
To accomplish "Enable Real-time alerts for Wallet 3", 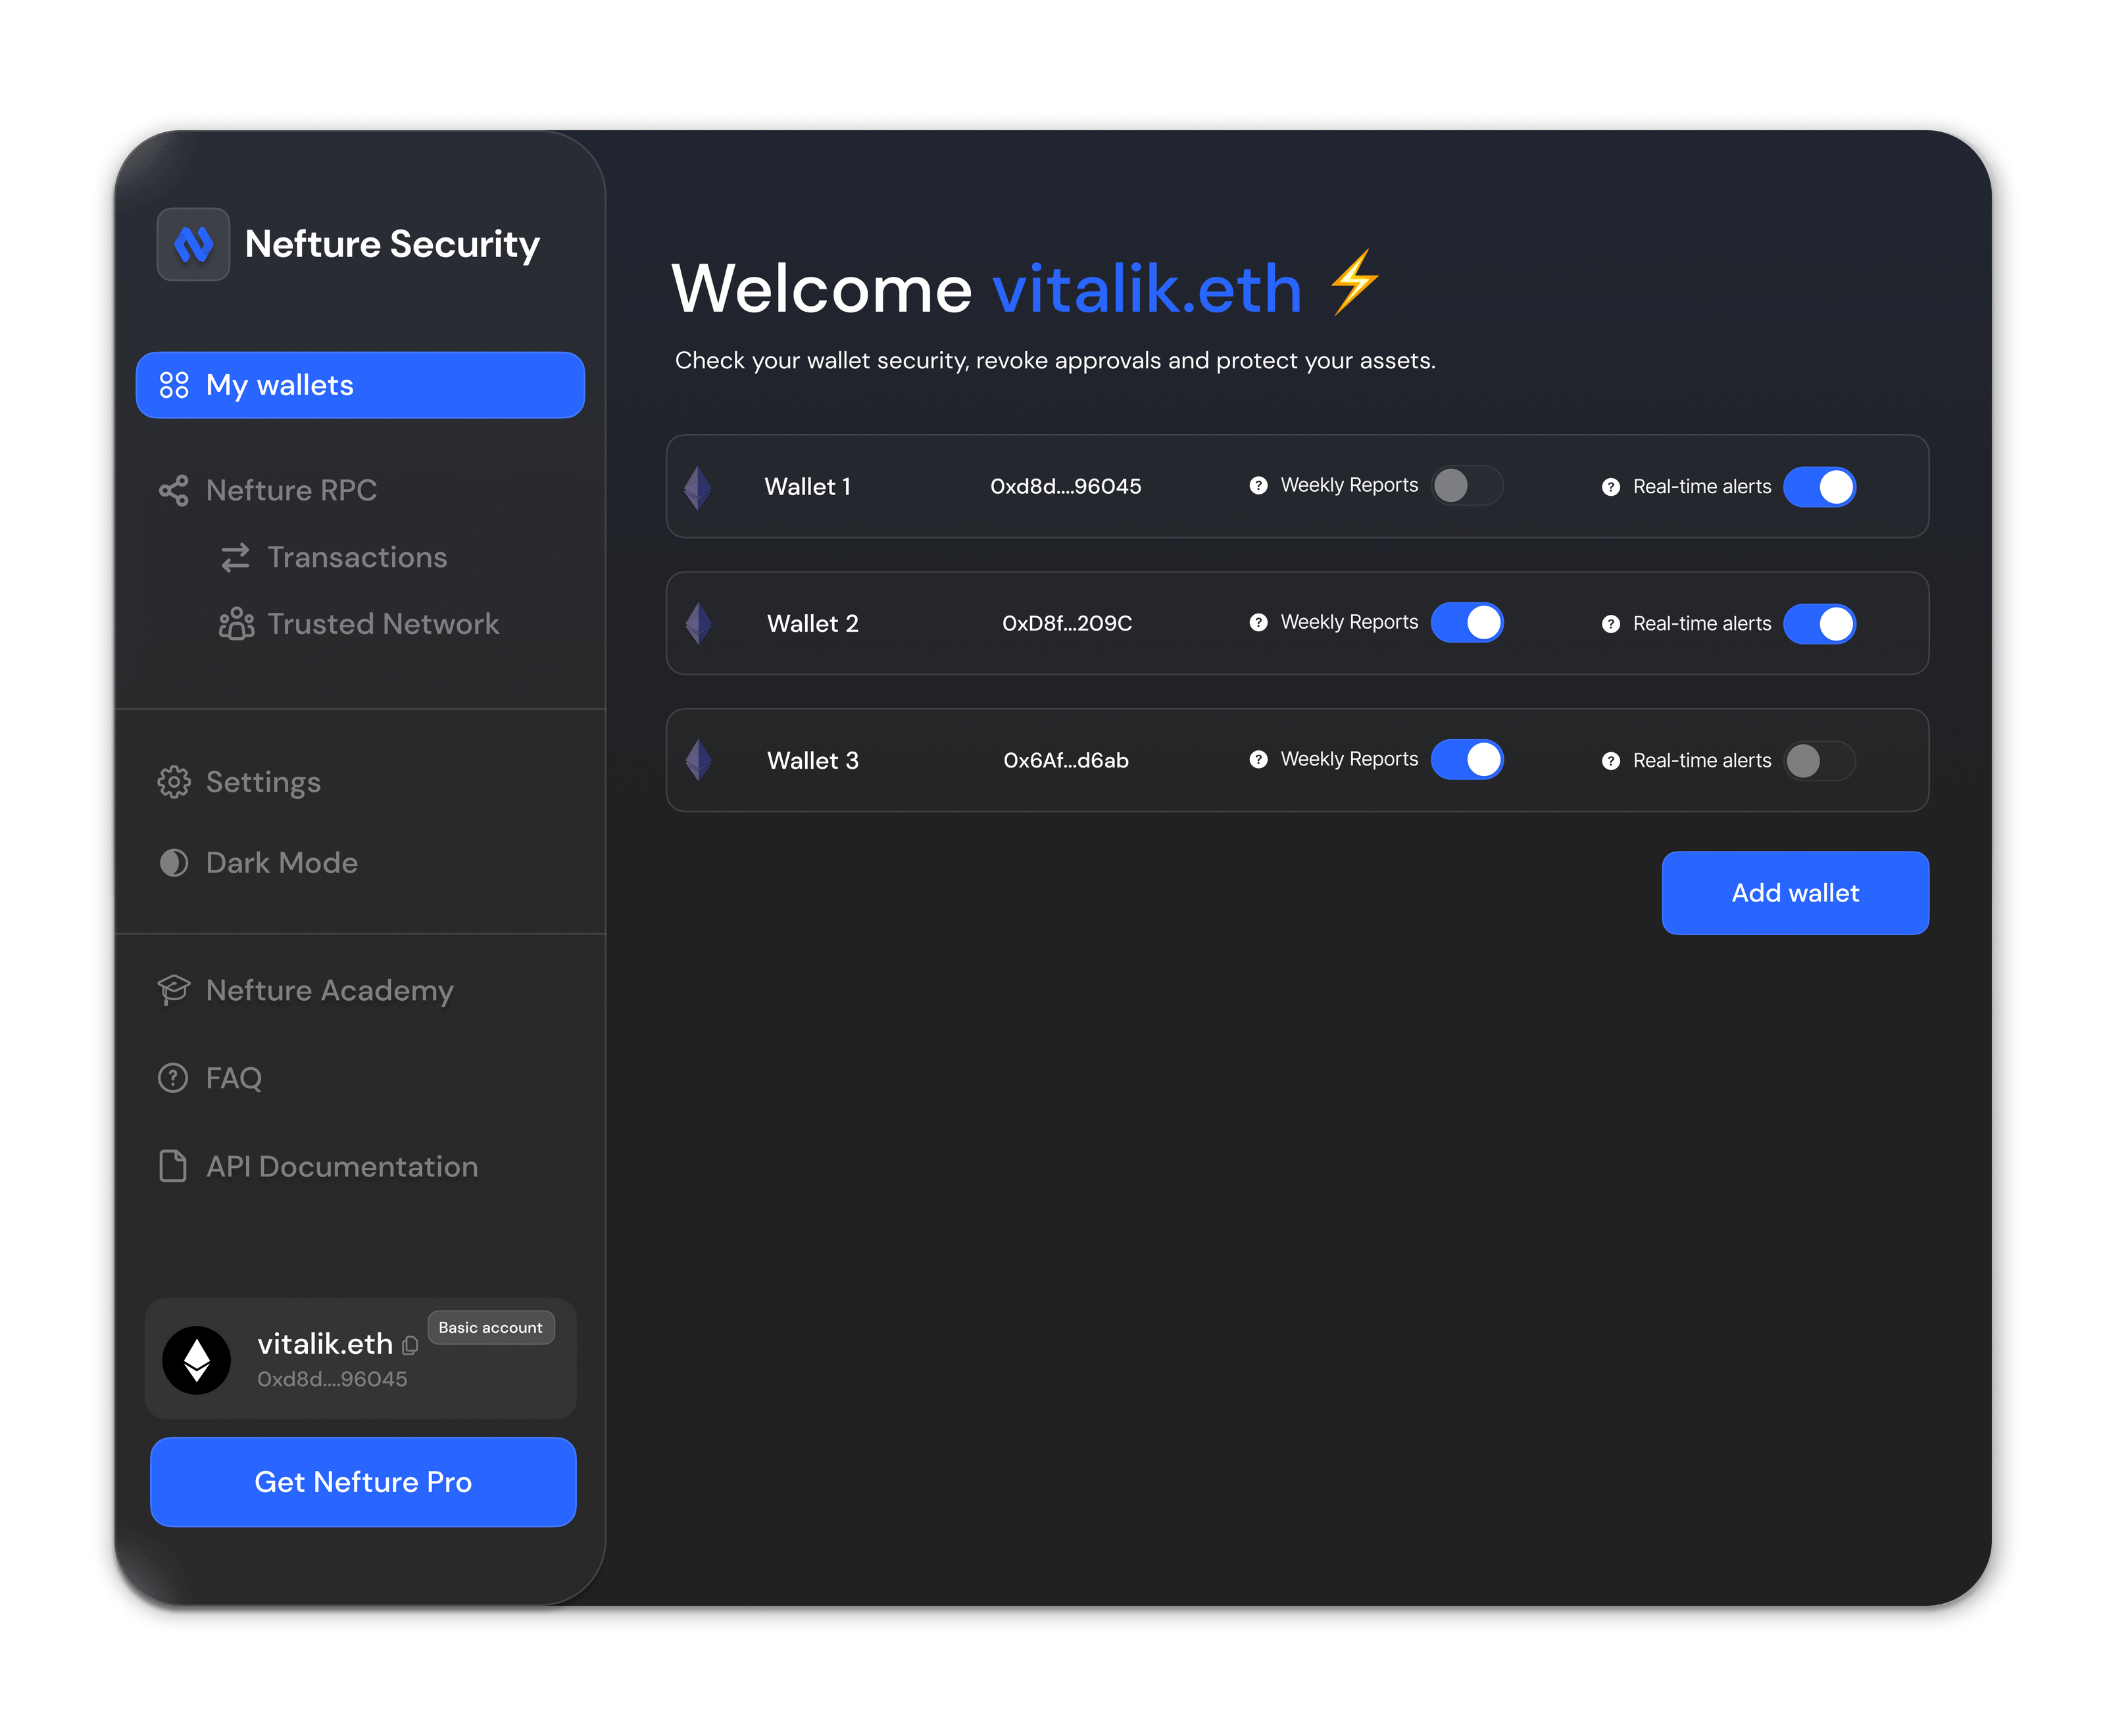I will 1820,761.
